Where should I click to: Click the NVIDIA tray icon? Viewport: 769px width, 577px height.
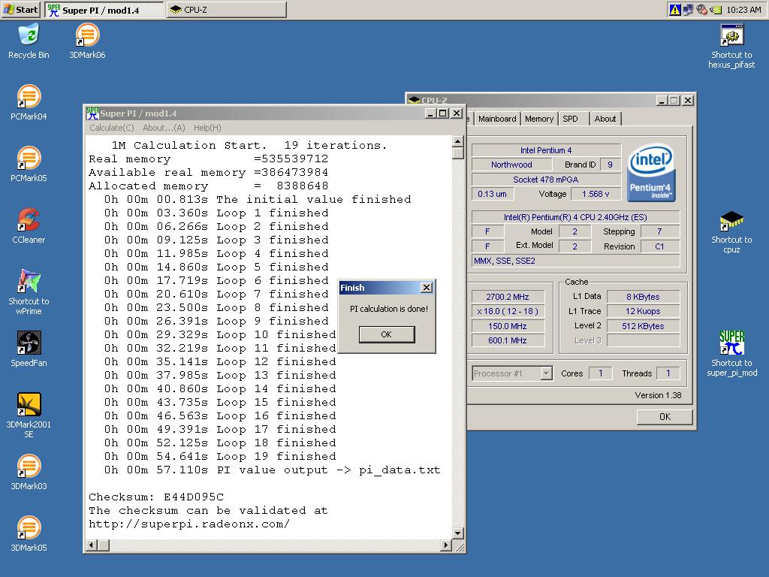click(x=716, y=9)
